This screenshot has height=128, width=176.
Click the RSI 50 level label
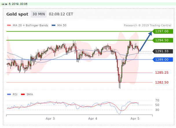pos(157,105)
